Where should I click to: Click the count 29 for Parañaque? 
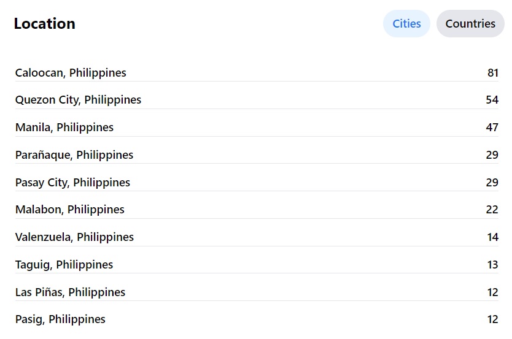click(x=492, y=155)
